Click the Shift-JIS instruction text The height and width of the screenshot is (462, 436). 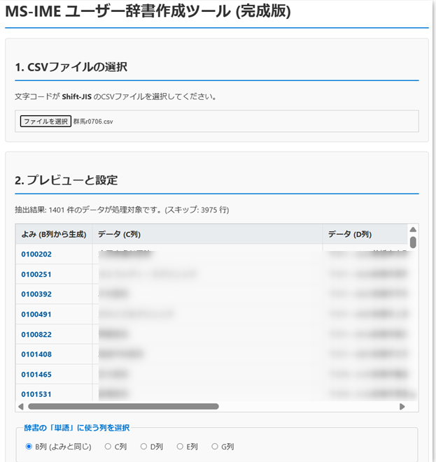coord(115,96)
